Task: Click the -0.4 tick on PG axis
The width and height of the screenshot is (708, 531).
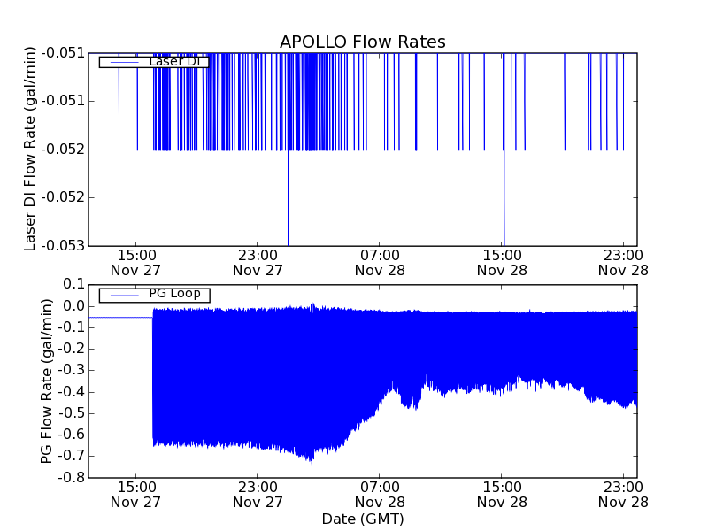Action: [71, 392]
